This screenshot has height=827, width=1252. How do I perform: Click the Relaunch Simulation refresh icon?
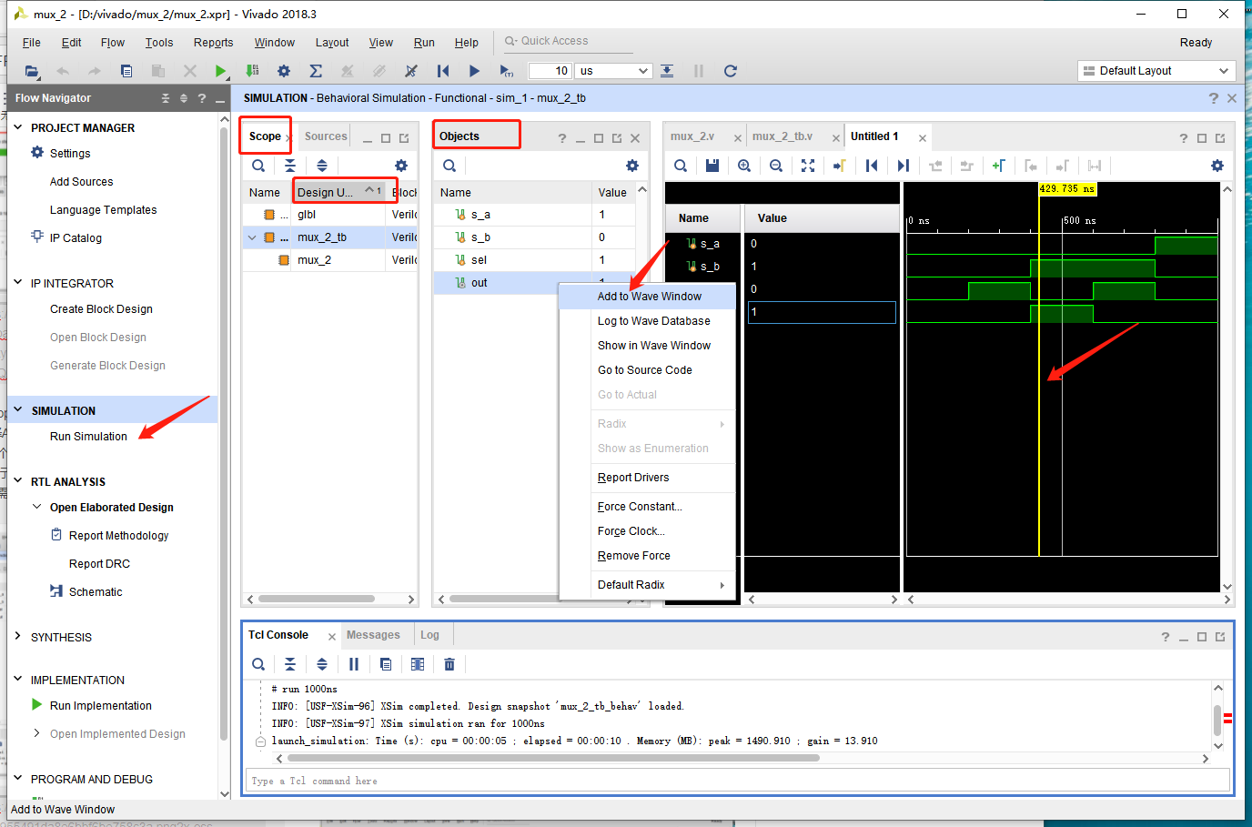coord(730,71)
